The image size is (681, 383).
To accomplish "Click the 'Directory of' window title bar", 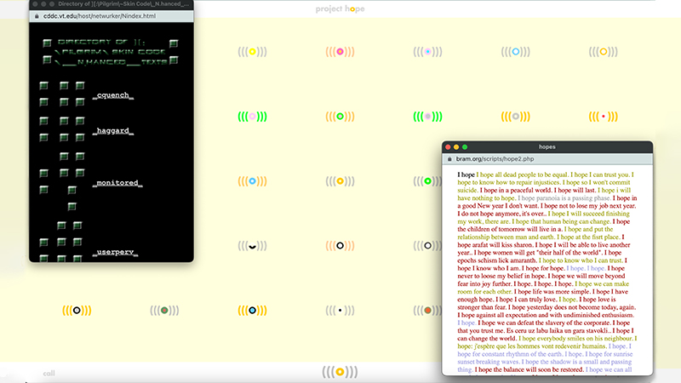I will (x=111, y=6).
